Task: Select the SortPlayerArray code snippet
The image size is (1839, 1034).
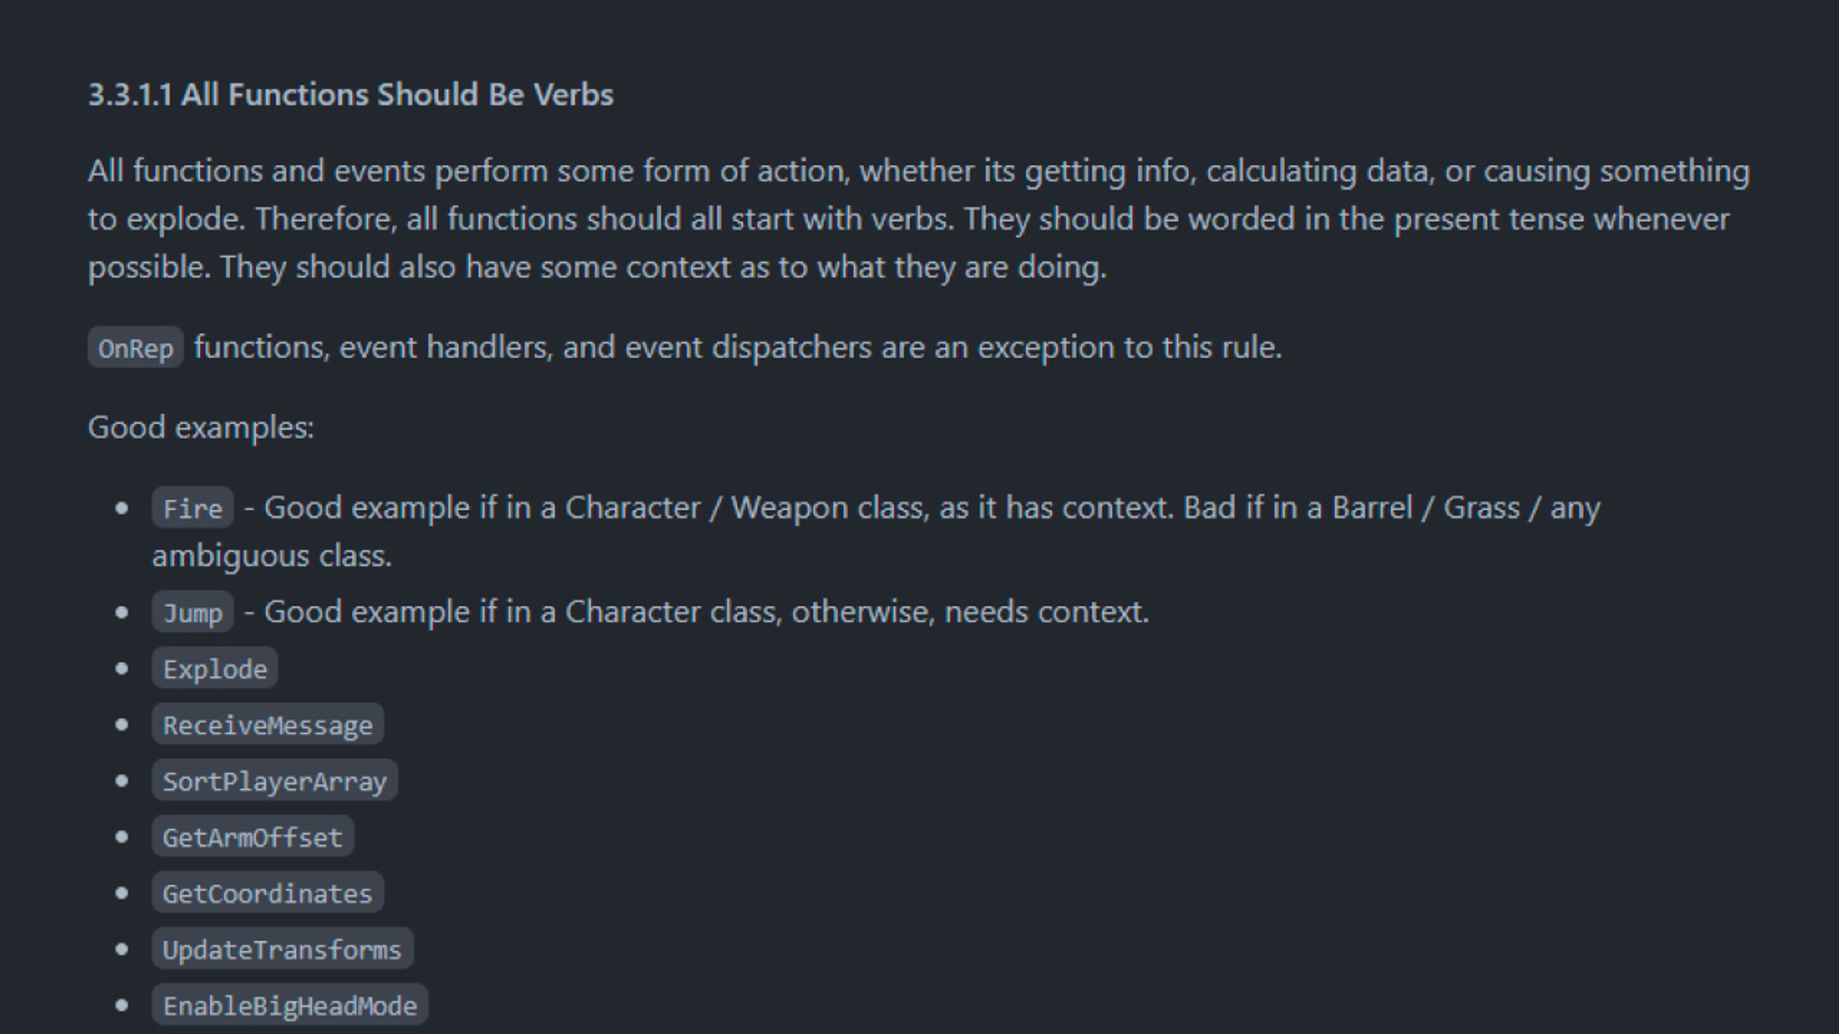Action: (x=274, y=781)
